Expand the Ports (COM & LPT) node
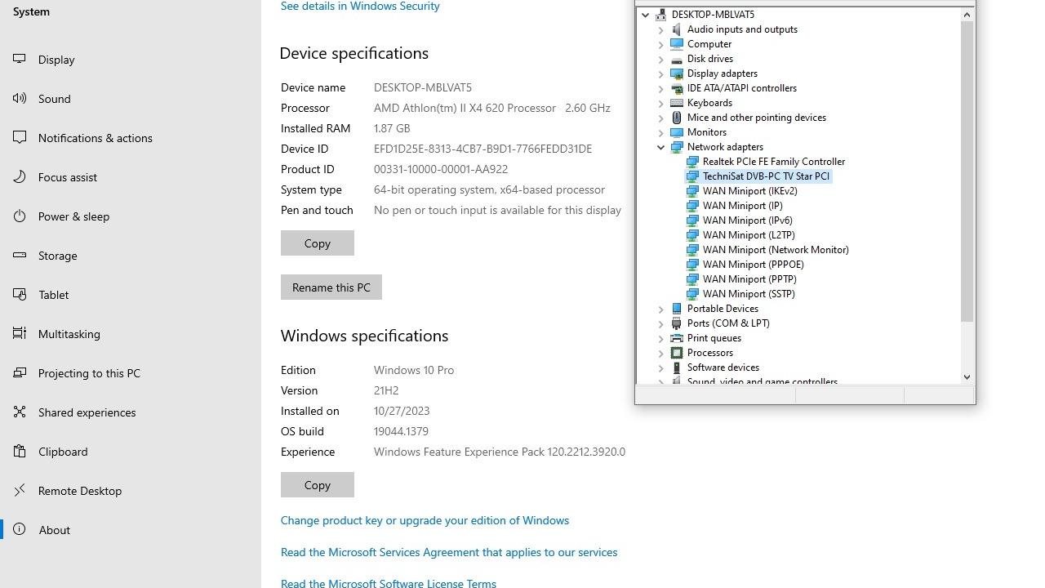Screen dimensions: 1045x588 point(661,323)
